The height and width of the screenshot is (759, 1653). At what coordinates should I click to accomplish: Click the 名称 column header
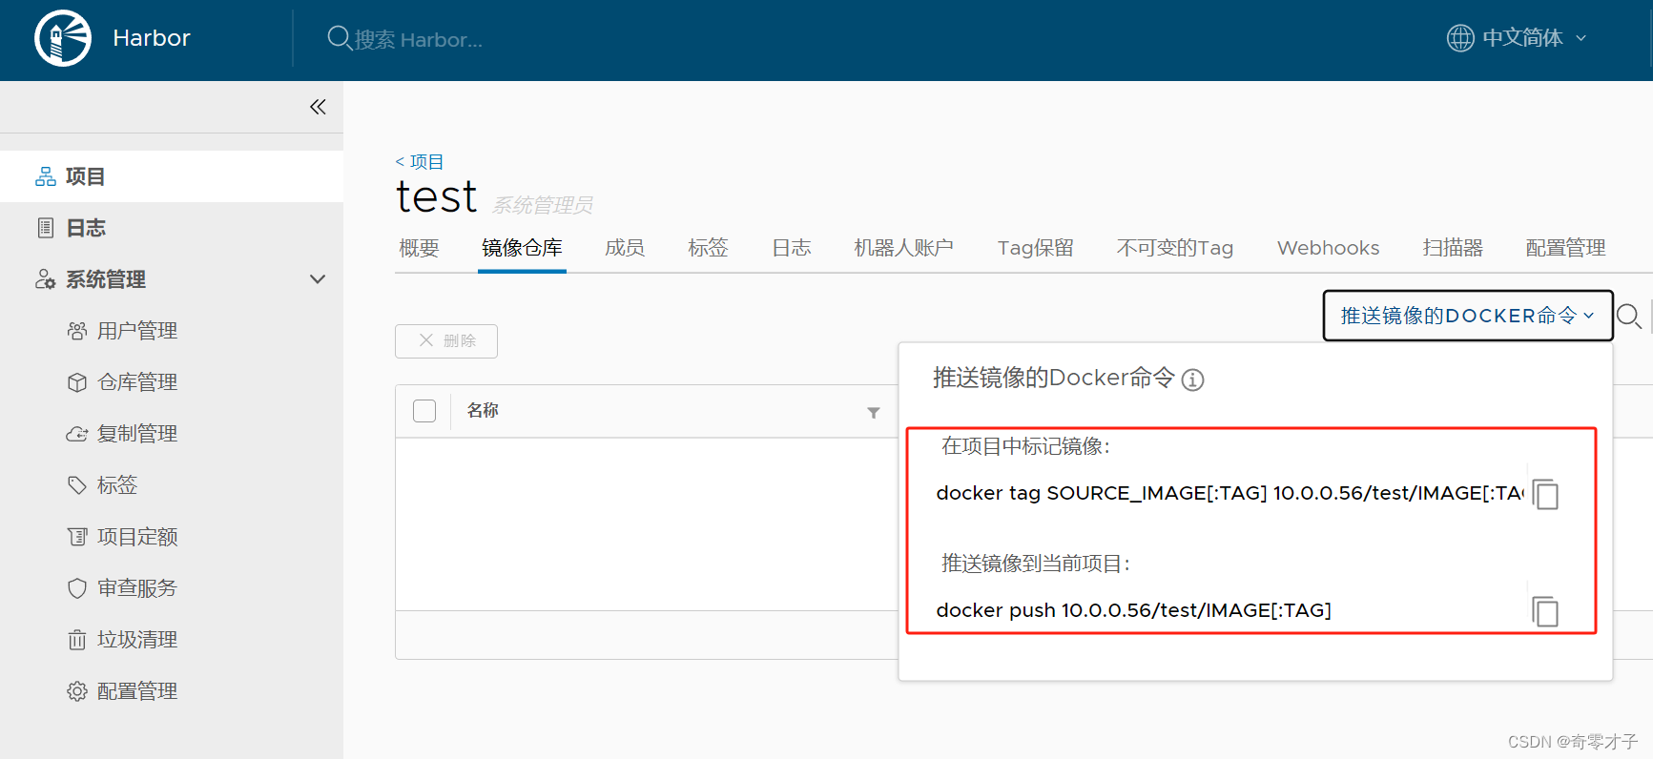coord(483,411)
